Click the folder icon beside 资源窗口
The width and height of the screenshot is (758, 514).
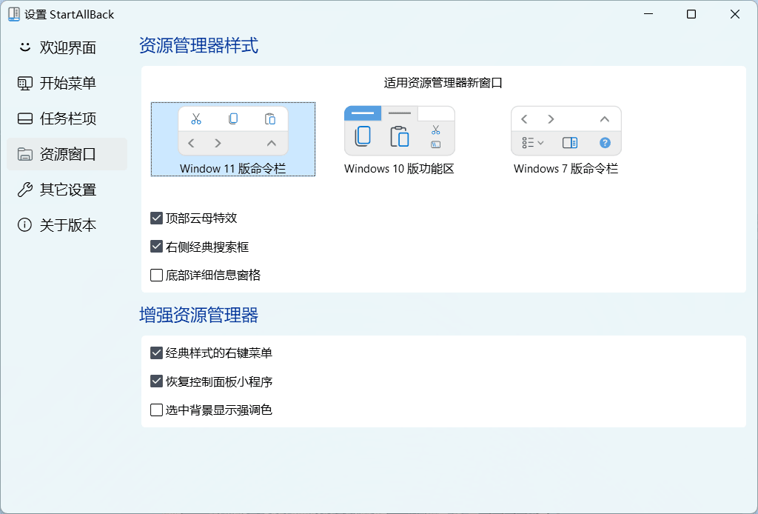[x=24, y=154]
